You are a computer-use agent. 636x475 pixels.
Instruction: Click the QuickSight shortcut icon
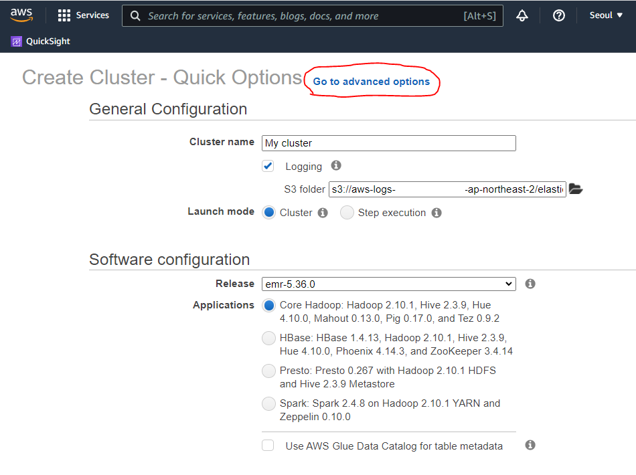coord(17,41)
